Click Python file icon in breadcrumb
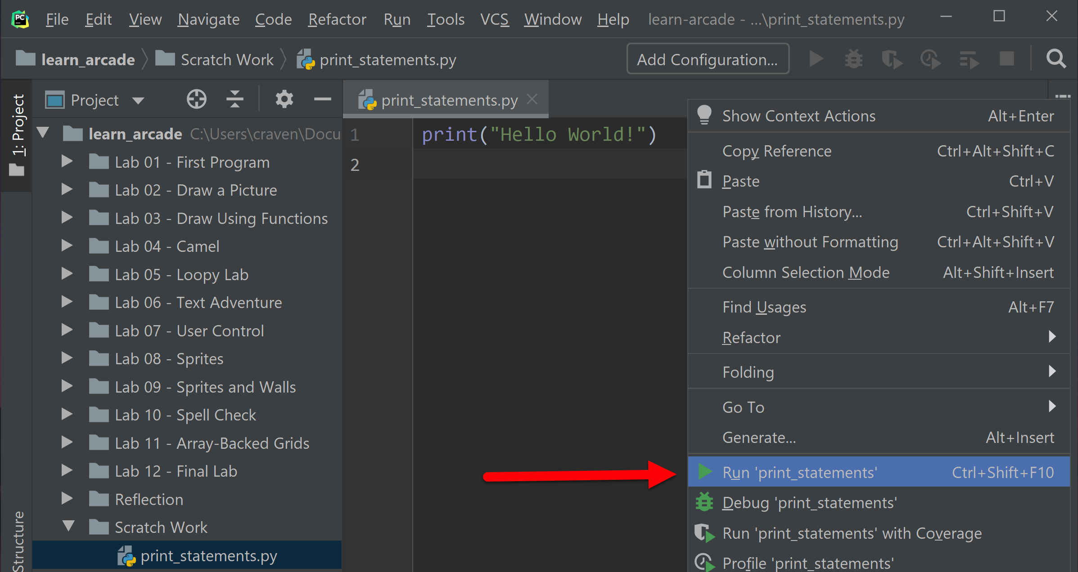1078x572 pixels. pos(306,59)
